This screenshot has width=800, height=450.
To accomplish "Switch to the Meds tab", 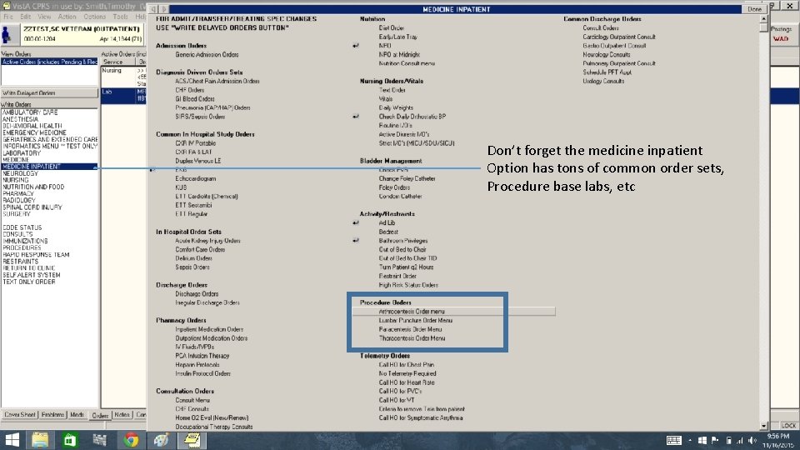I will [x=77, y=415].
